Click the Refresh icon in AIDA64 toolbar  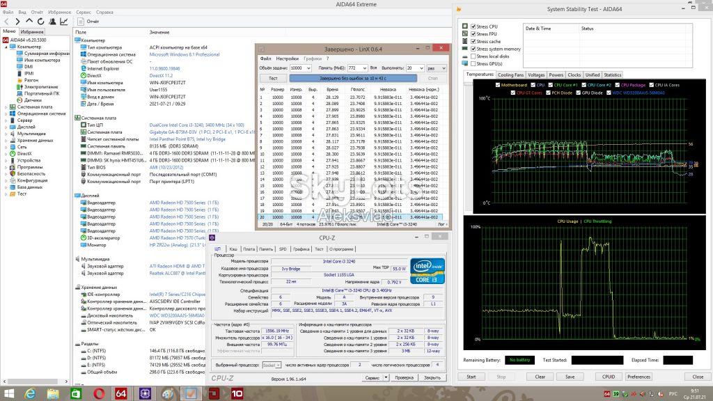pyautogui.click(x=40, y=22)
